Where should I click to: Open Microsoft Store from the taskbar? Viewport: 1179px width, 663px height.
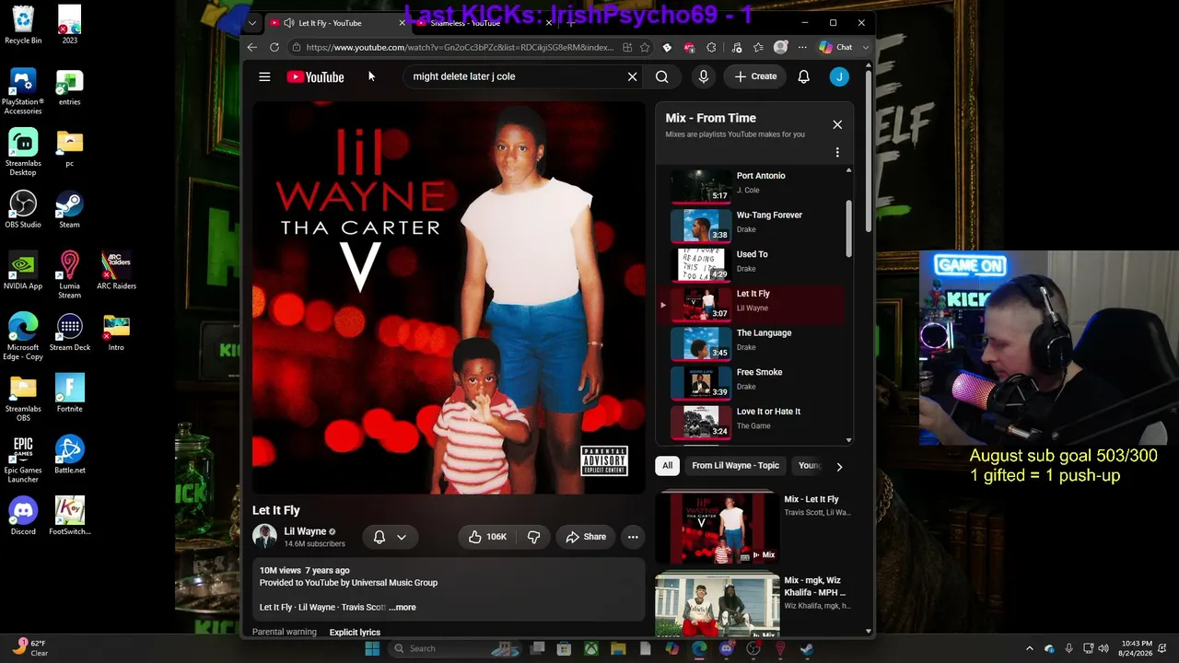[564, 648]
